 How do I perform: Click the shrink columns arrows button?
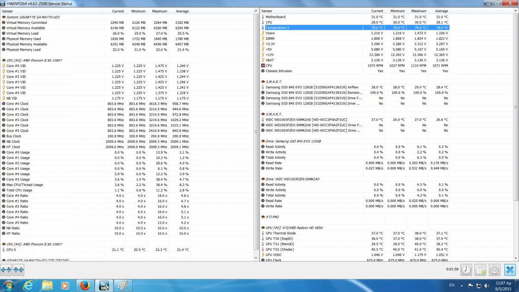18,270
